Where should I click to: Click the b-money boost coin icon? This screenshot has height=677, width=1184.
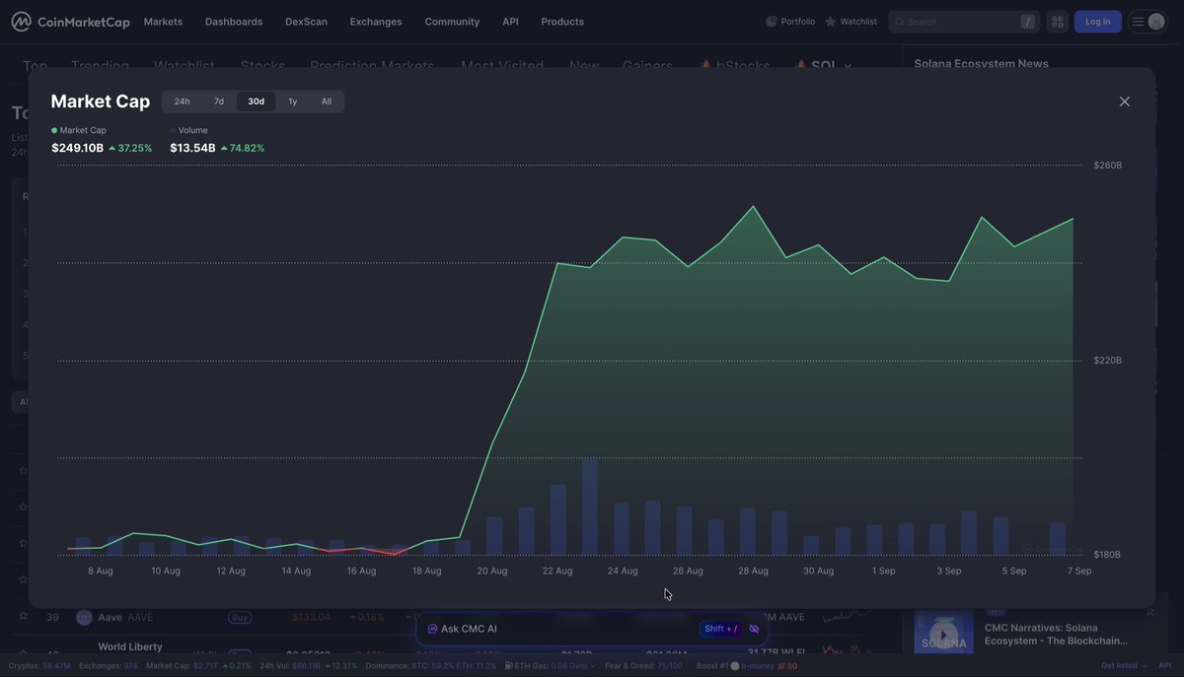tap(734, 666)
